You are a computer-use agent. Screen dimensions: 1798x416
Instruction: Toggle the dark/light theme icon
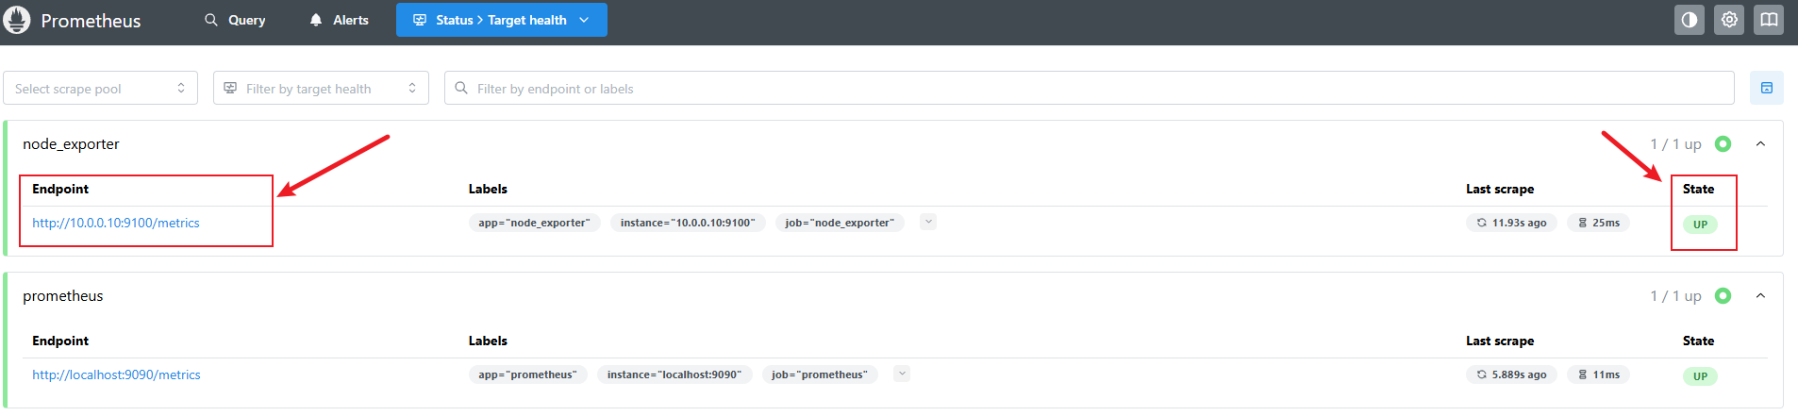coord(1690,20)
